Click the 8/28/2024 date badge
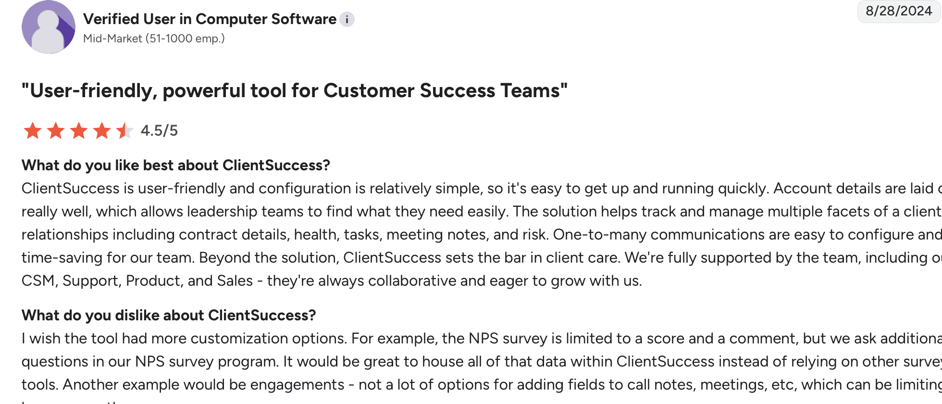 (899, 11)
